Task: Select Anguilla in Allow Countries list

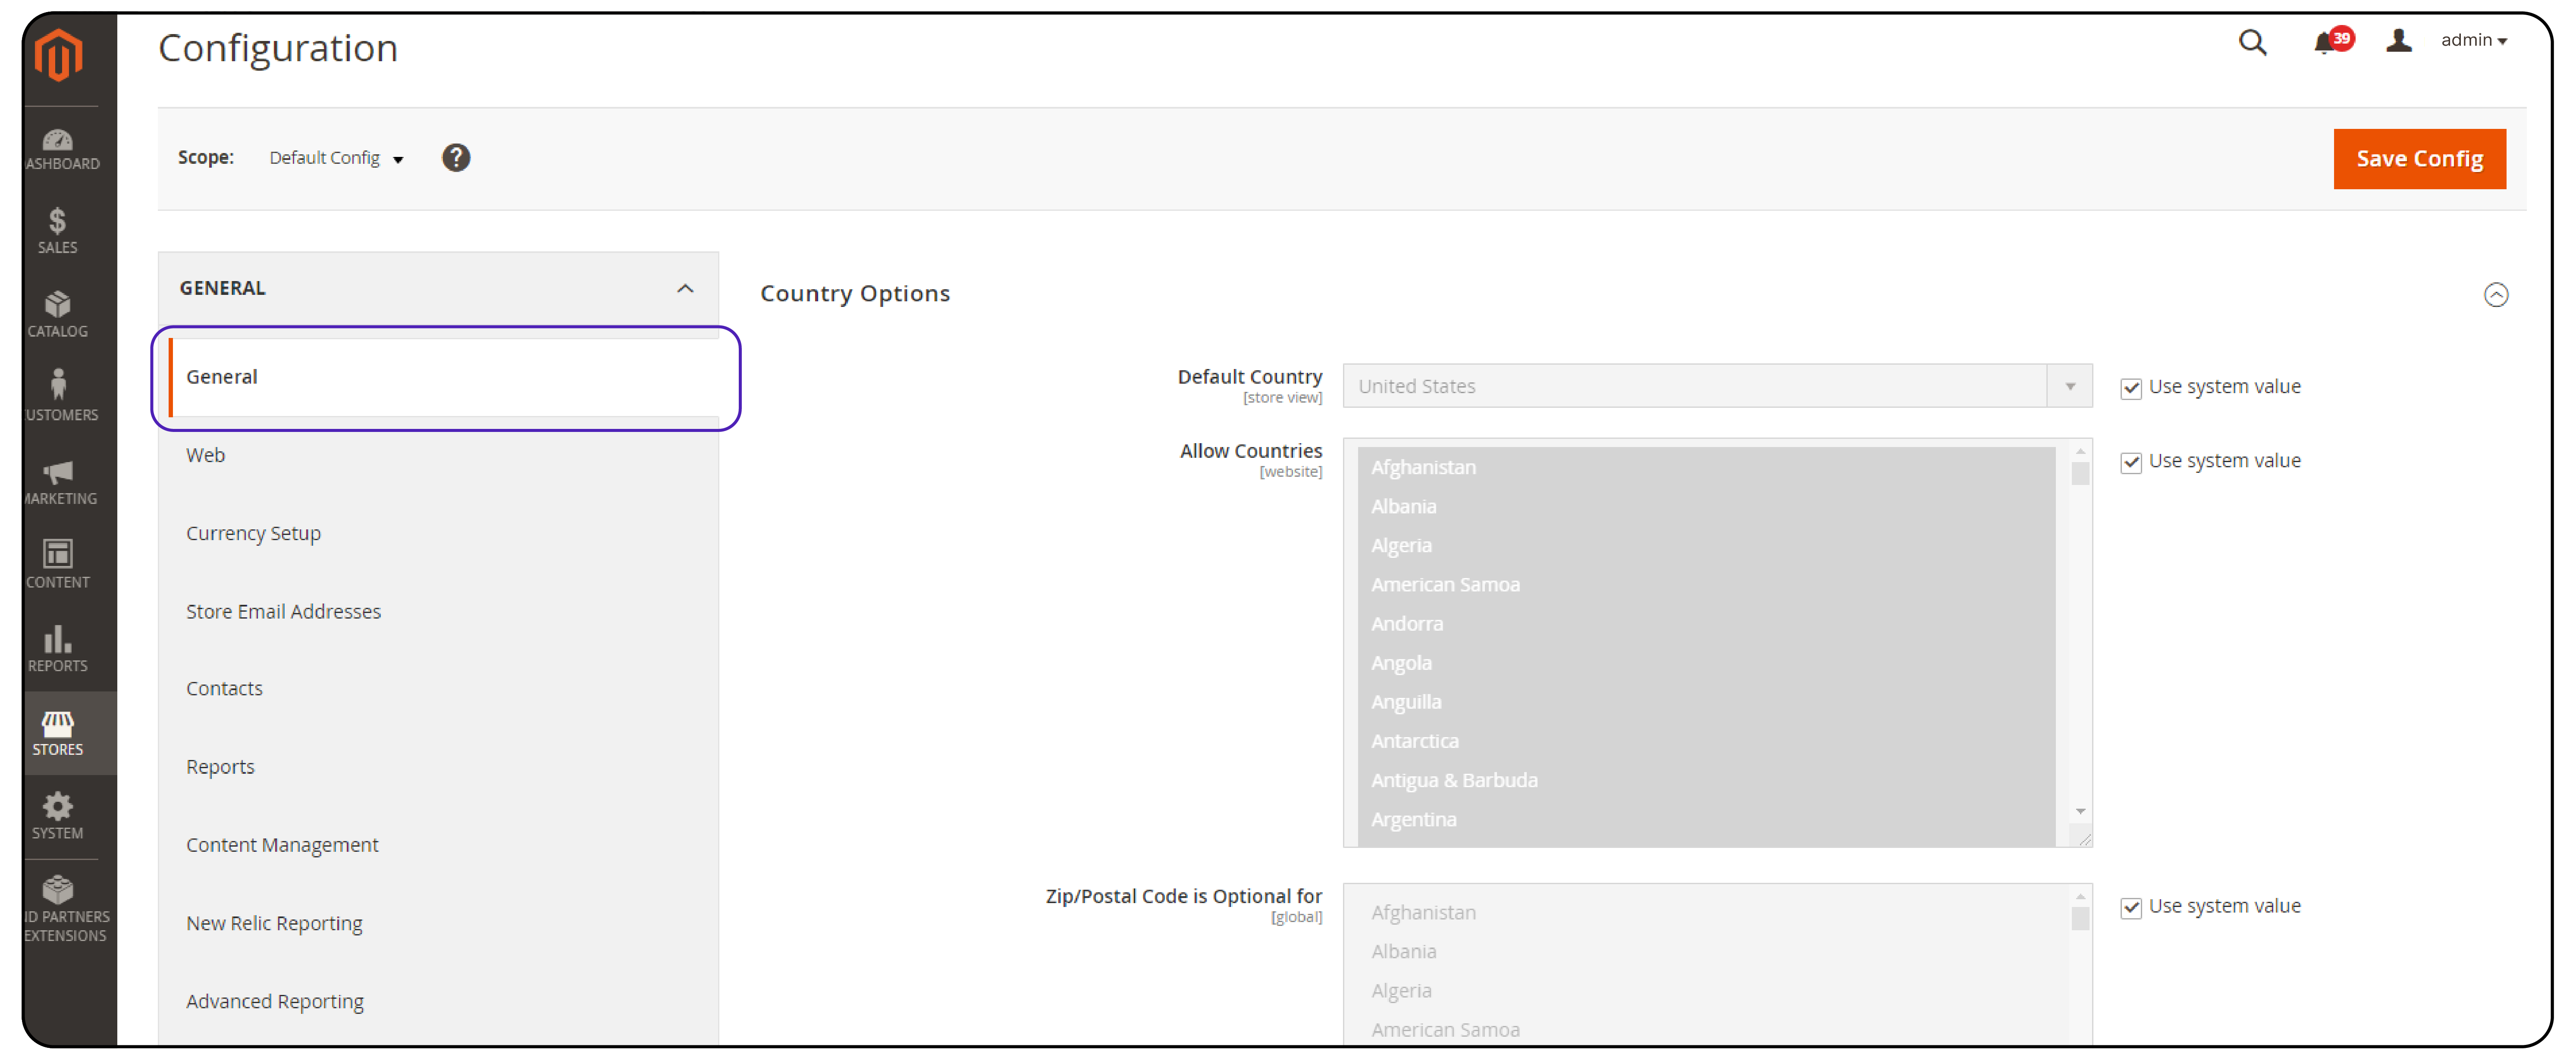Action: click(x=1706, y=702)
